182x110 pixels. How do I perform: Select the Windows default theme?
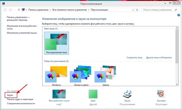click(x=56, y=76)
